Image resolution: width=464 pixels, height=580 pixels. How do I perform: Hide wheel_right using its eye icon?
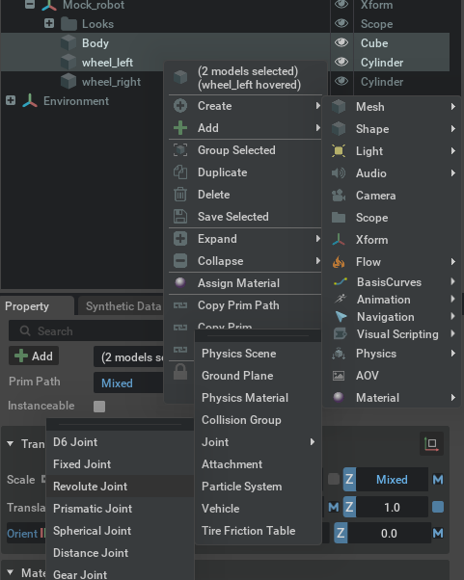[341, 81]
